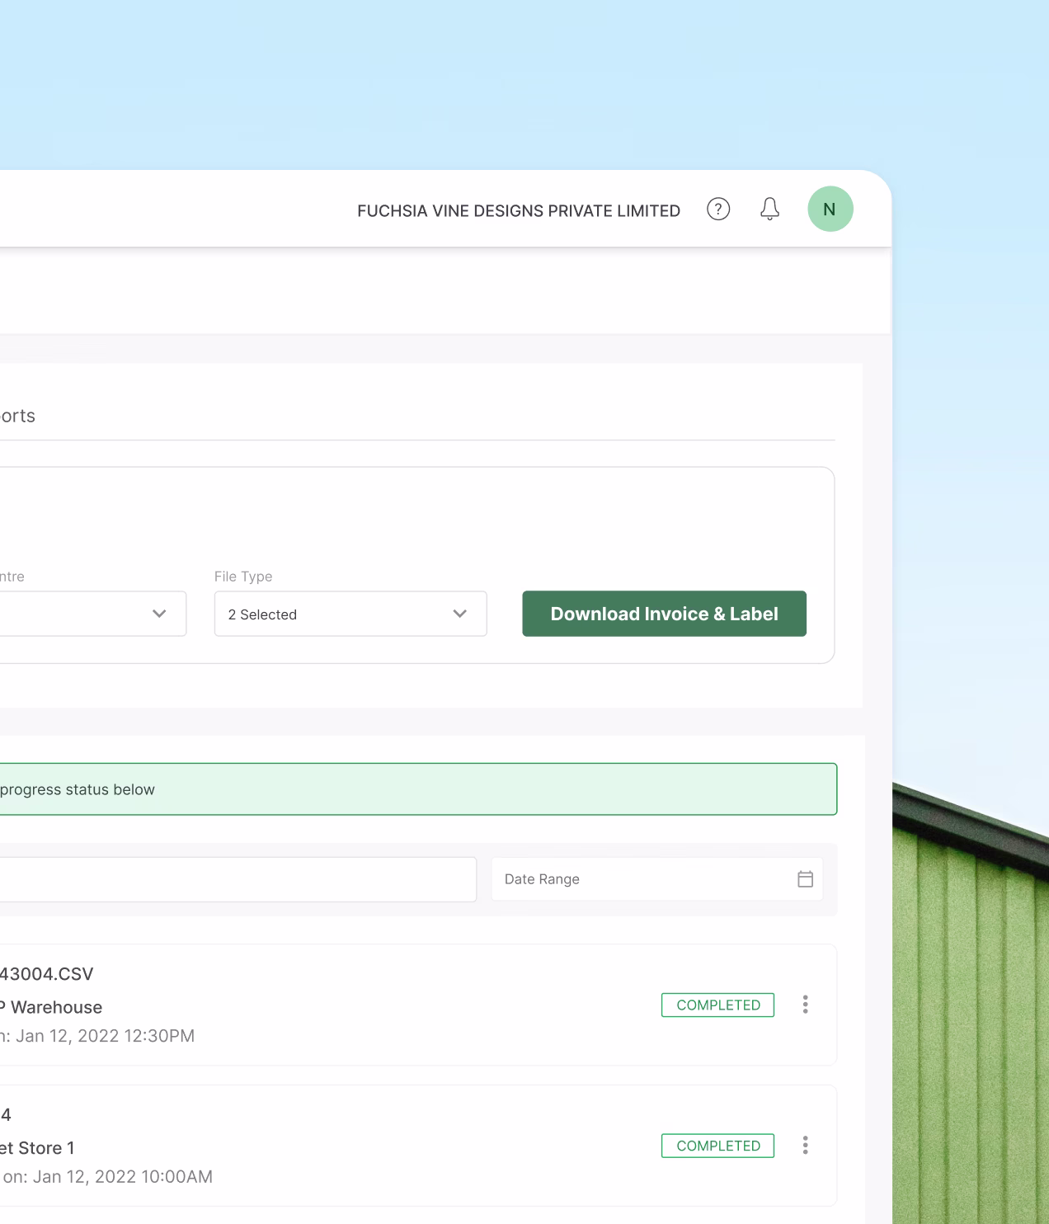Click the Download Invoice & Label button
Viewport: 1049px width, 1224px height.
click(663, 614)
